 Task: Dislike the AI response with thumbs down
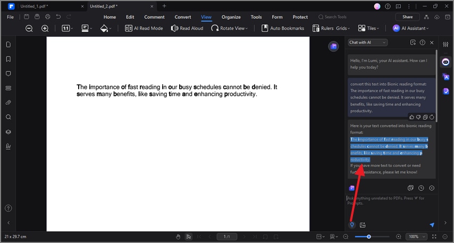click(x=418, y=117)
